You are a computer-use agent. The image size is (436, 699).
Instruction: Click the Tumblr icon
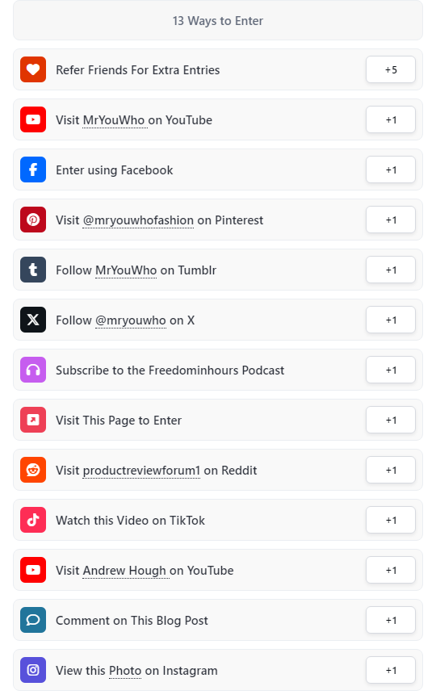(33, 270)
